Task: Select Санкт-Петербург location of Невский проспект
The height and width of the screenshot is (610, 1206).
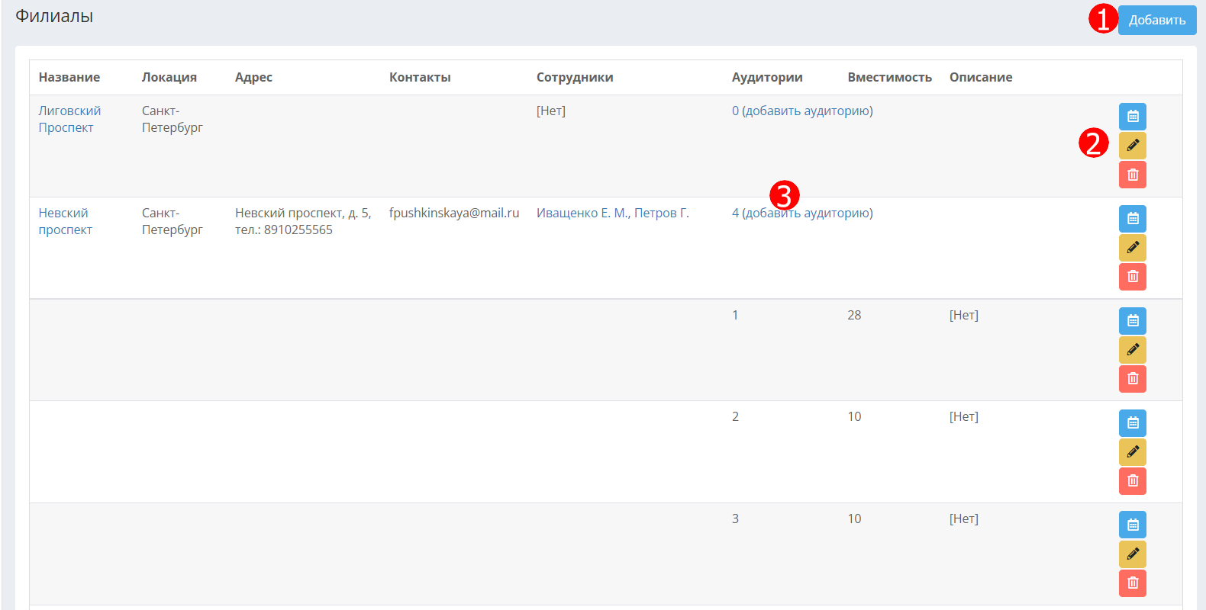Action: click(173, 221)
